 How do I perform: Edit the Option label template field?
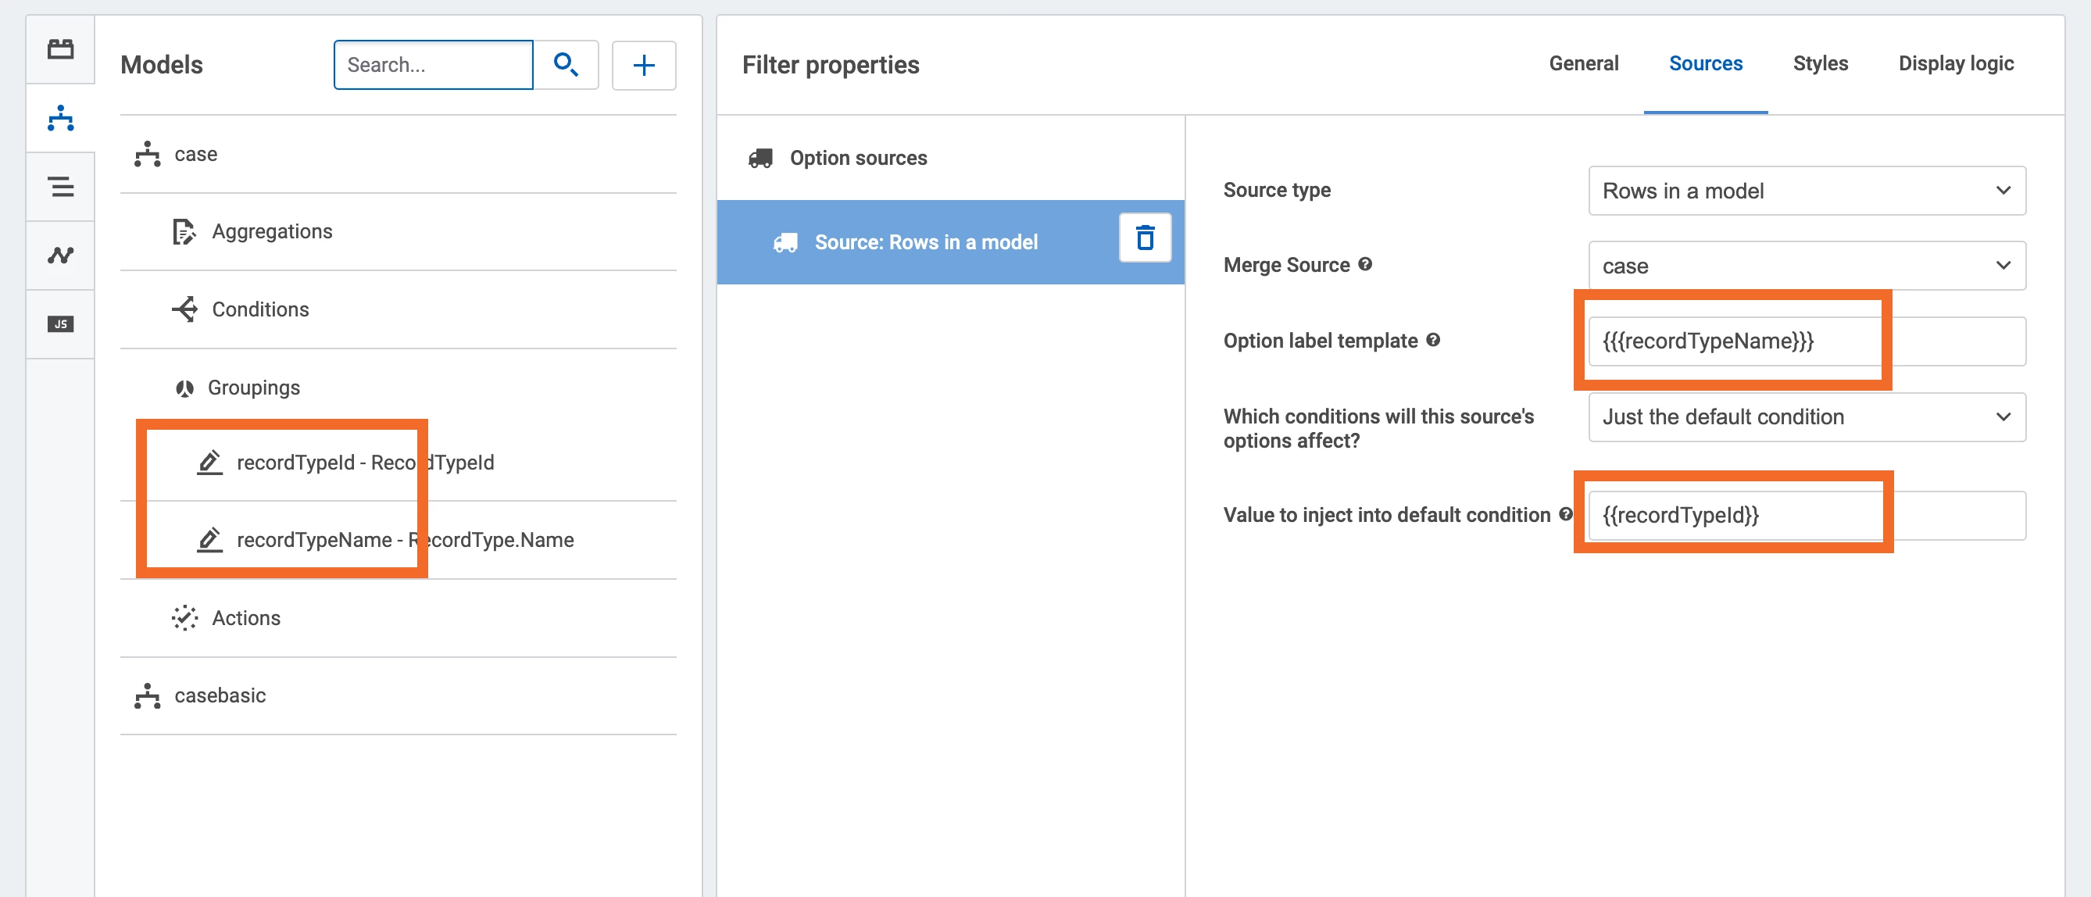coord(1807,341)
